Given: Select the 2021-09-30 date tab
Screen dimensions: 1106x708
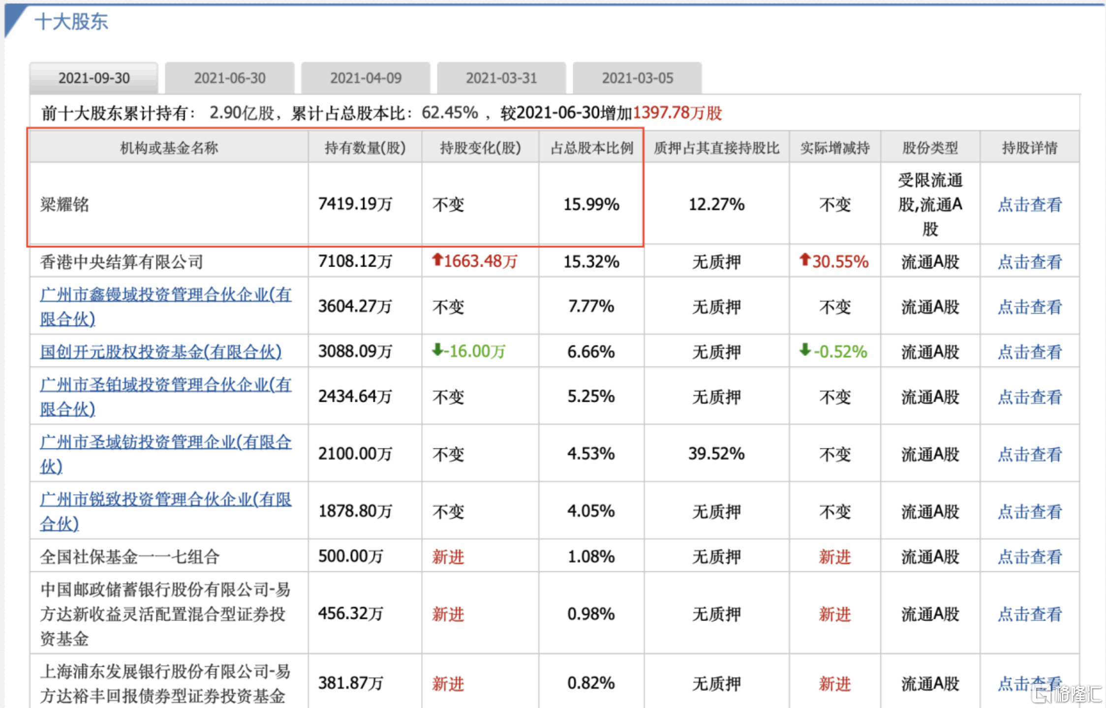Looking at the screenshot, I should point(94,78).
